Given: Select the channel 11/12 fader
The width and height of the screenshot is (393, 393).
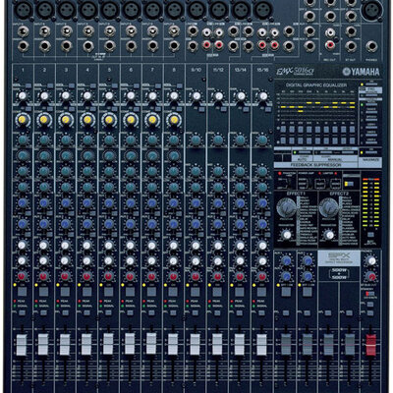Looking at the screenshot, I should click(217, 344).
